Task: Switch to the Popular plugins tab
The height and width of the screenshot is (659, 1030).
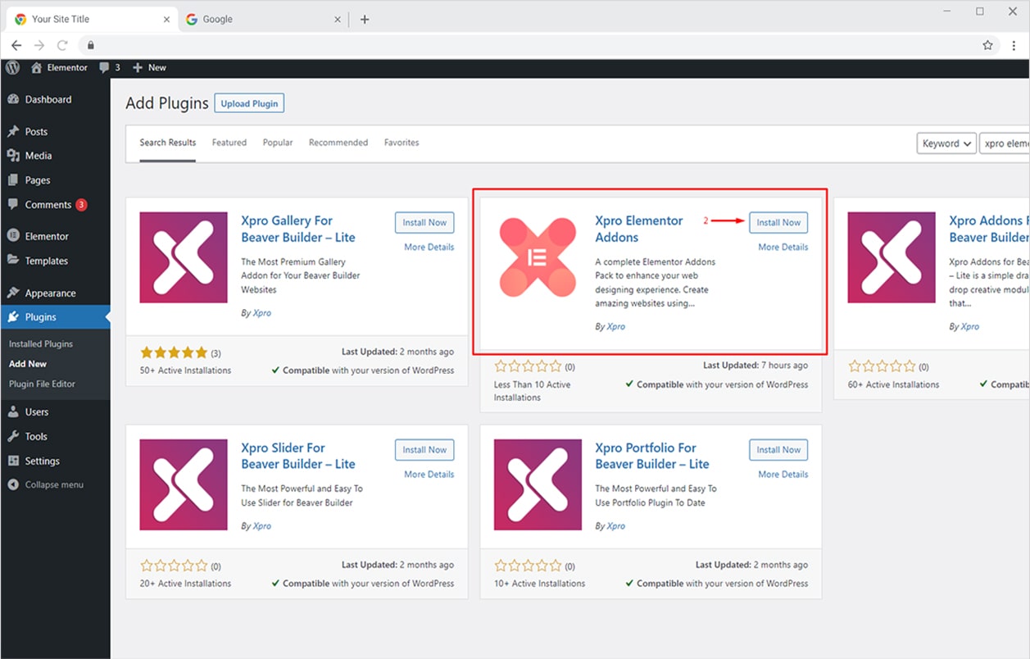Action: pyautogui.click(x=278, y=143)
